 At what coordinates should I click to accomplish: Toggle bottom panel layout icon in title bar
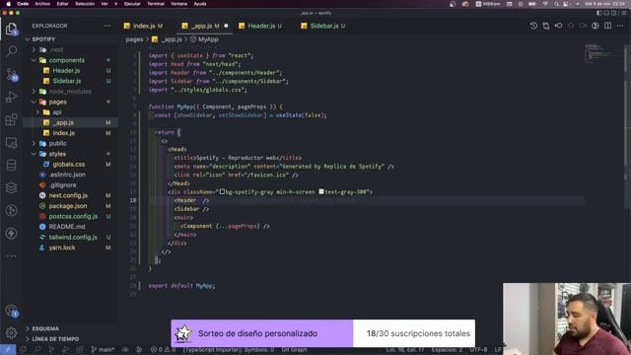[606, 13]
